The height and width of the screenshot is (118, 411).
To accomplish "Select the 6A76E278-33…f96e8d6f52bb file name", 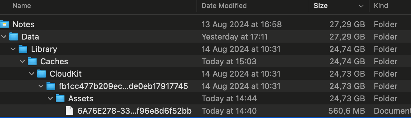I will [x=135, y=111].
